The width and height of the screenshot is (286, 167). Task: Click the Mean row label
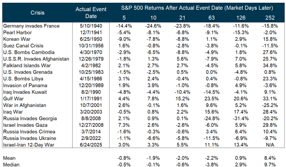10,157
